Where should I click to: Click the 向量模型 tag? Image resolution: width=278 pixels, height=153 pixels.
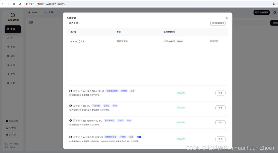pos(96,106)
